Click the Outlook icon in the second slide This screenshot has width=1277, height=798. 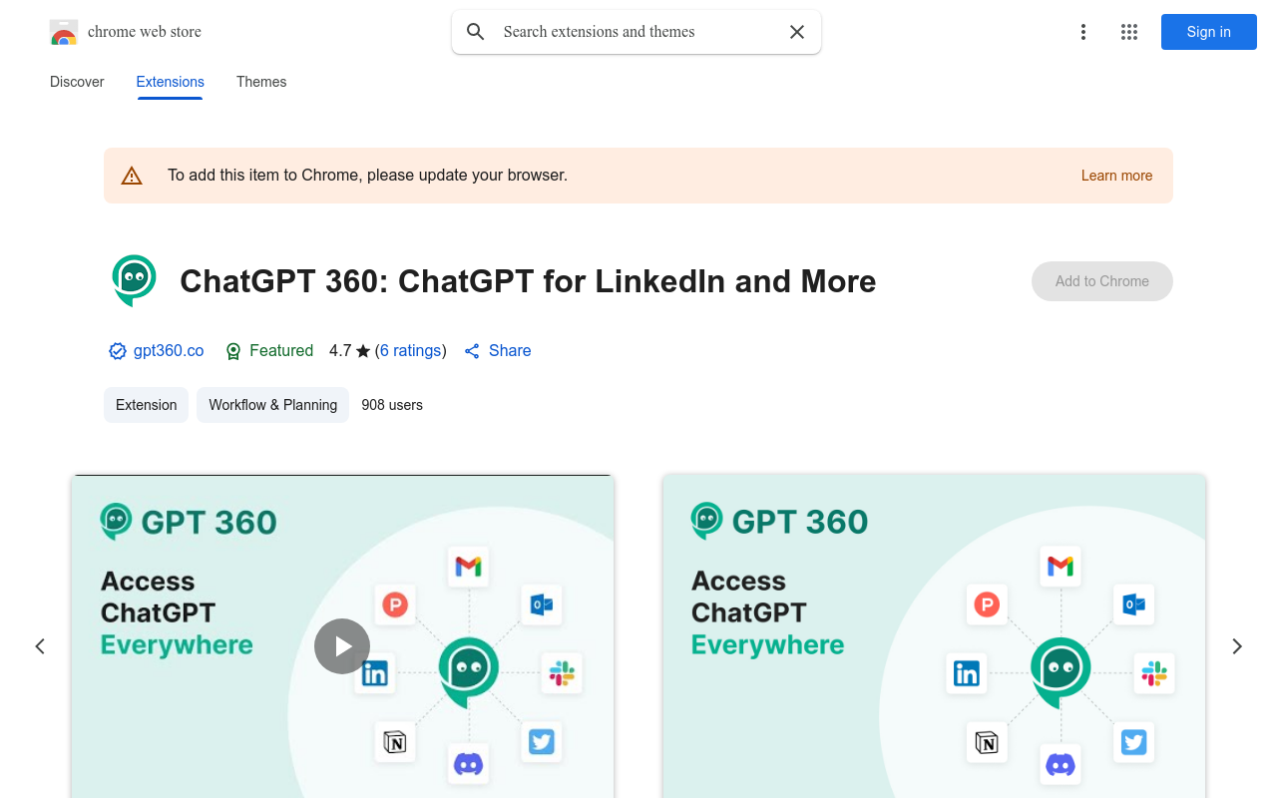1133,604
